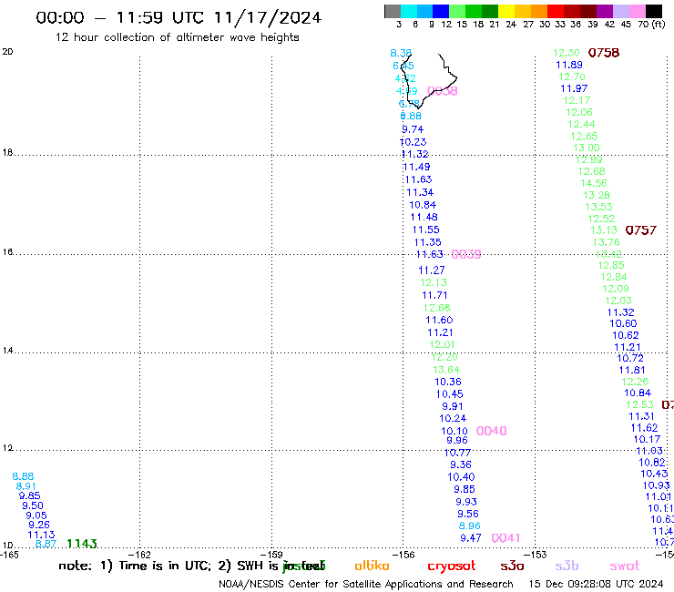674x592 pixels.
Task: Click the wave height value '9.74'
Action: (x=413, y=129)
